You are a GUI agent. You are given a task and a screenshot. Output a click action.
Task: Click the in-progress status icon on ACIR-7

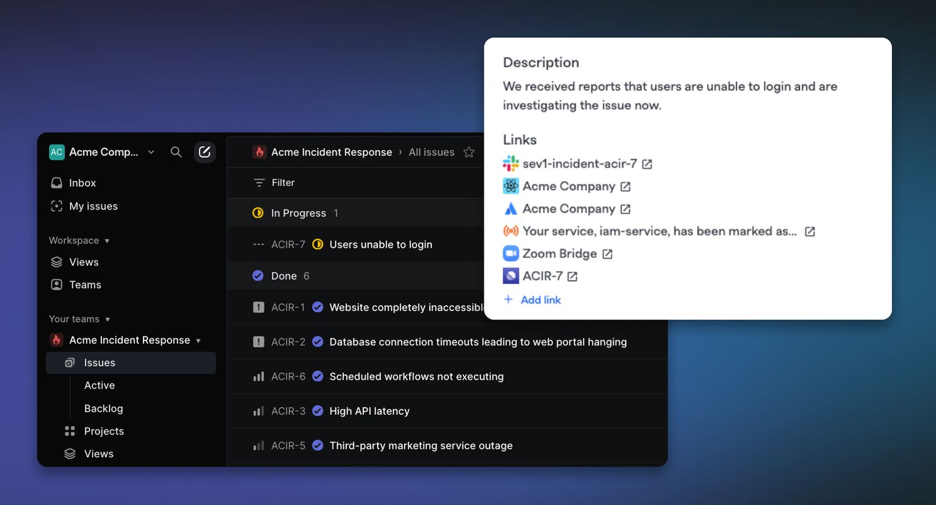point(317,245)
